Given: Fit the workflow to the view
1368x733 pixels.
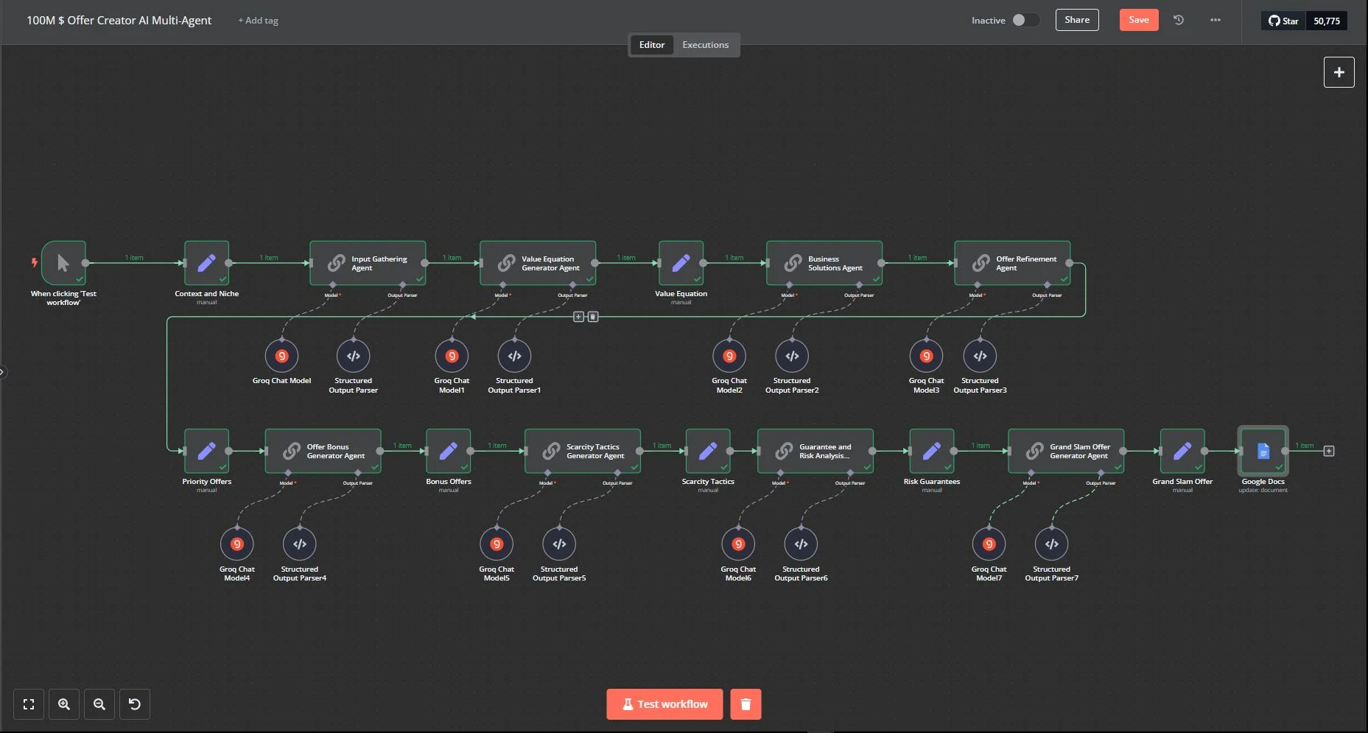Looking at the screenshot, I should click(x=29, y=704).
